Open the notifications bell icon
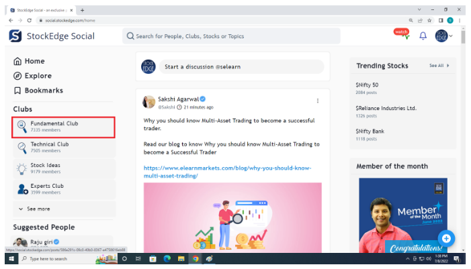The width and height of the screenshot is (471, 269). [423, 36]
